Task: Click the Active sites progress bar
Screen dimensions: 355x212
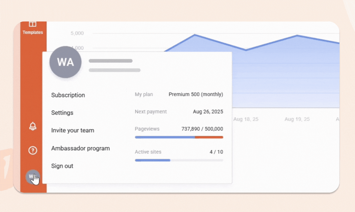Action: tap(179, 160)
